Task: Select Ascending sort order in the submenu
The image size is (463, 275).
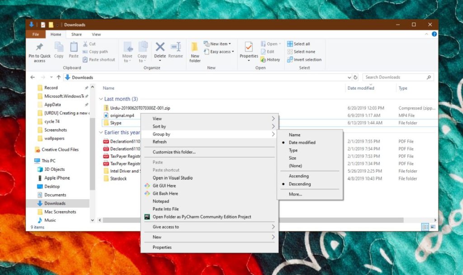Action: click(x=298, y=176)
